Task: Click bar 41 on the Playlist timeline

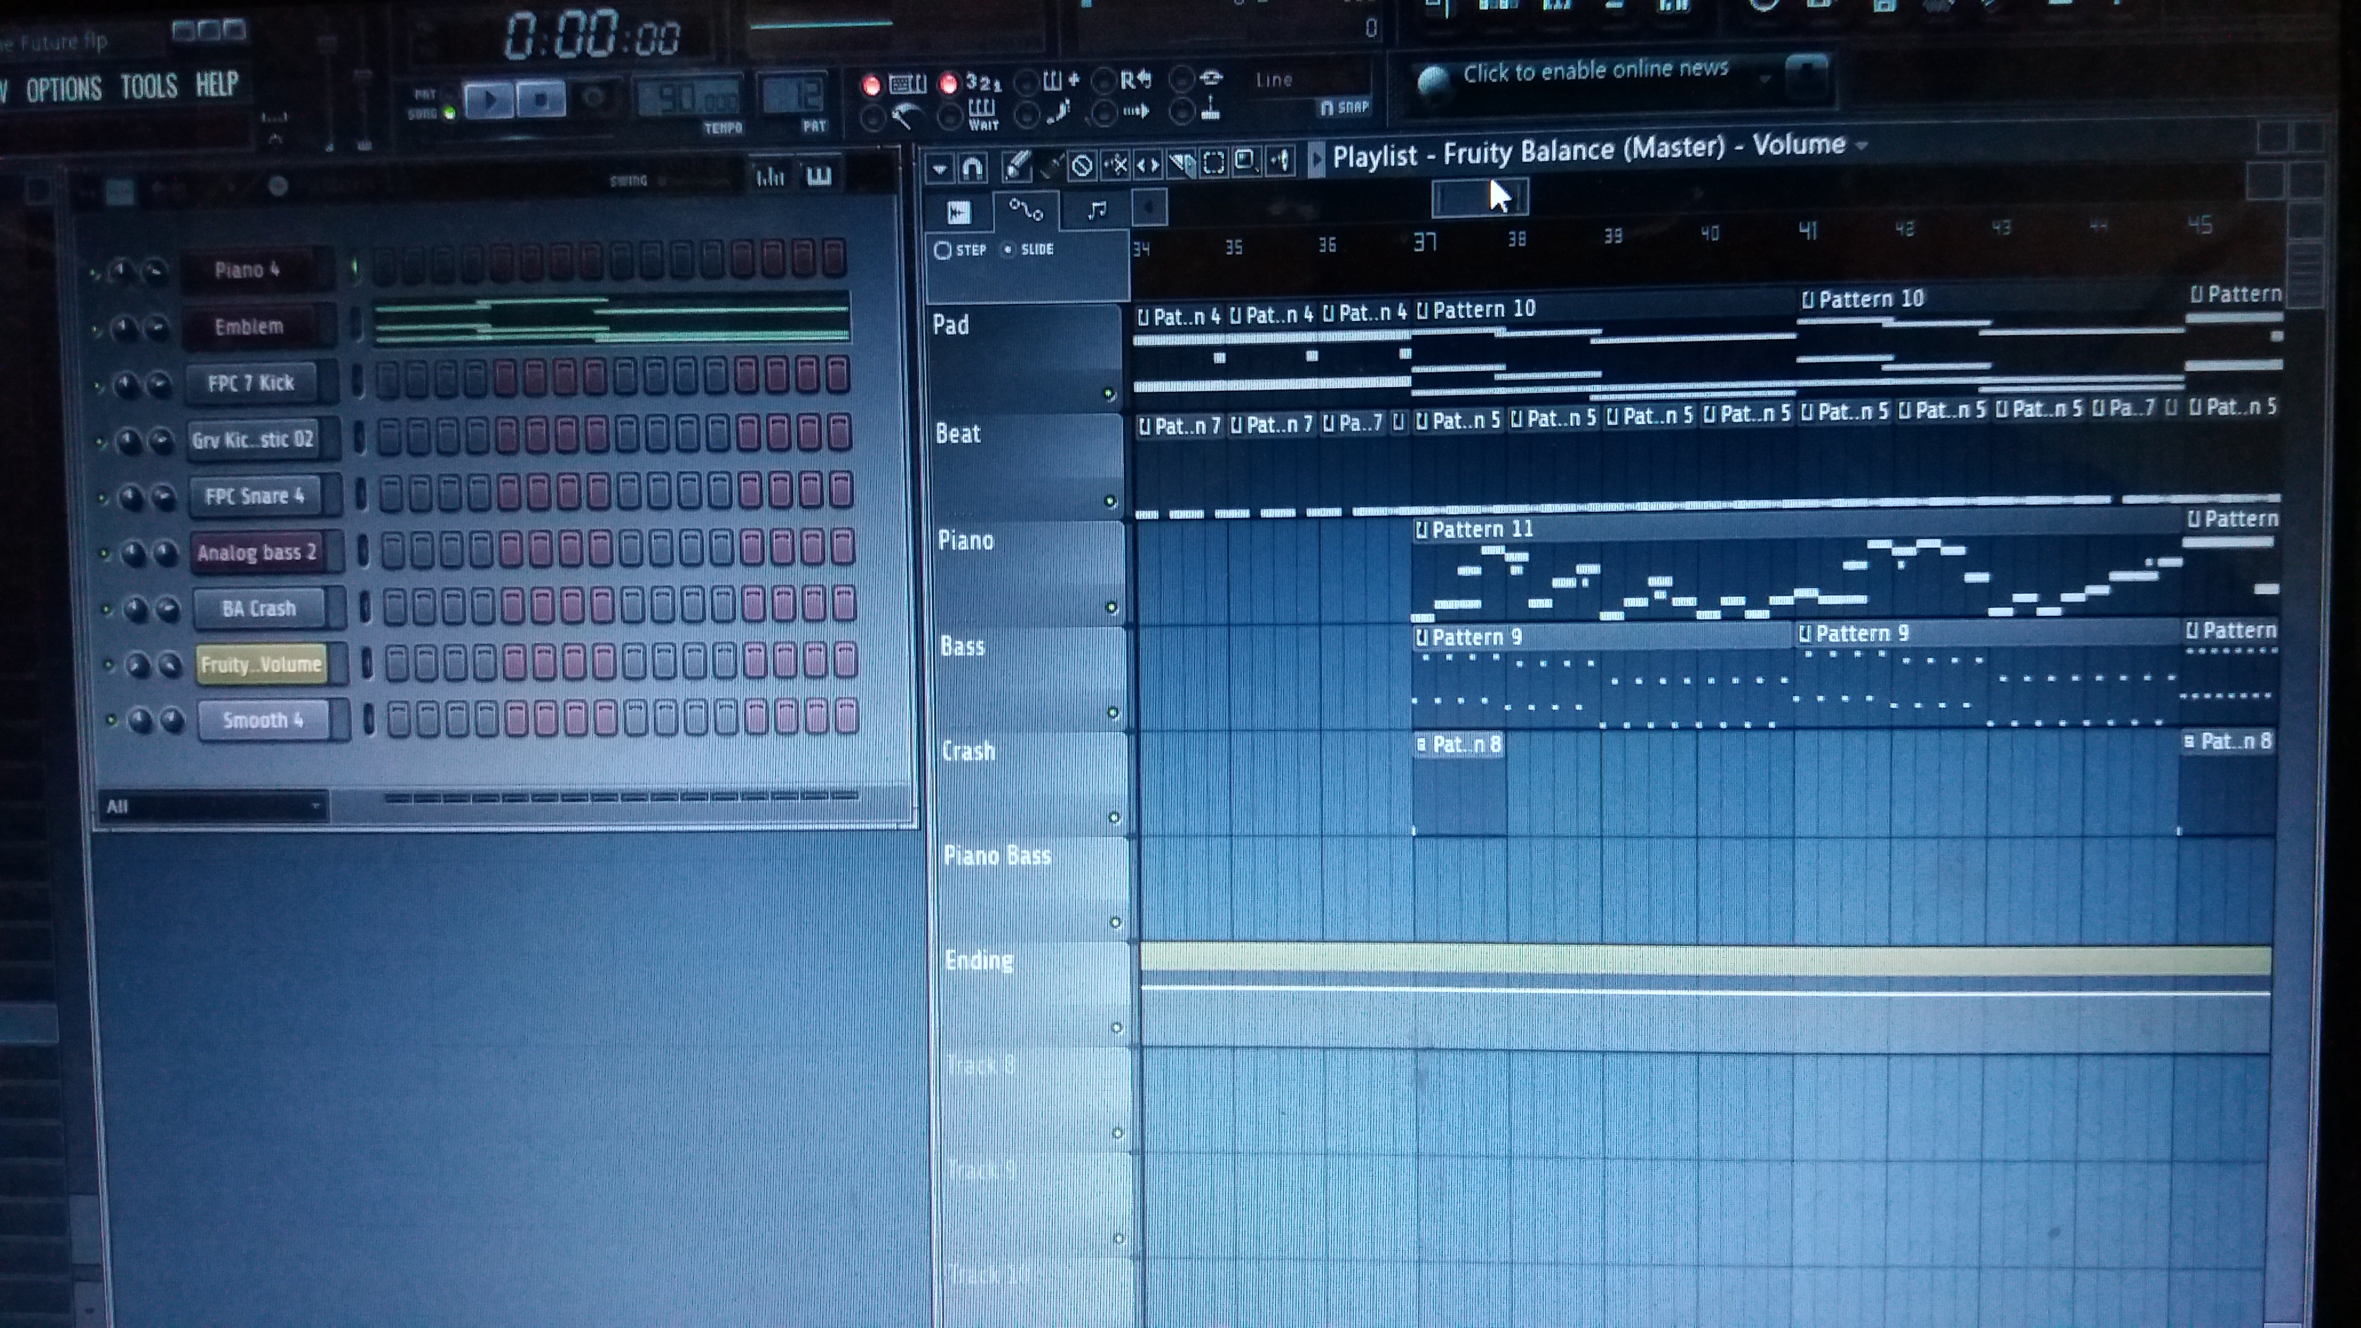Action: click(x=1806, y=231)
